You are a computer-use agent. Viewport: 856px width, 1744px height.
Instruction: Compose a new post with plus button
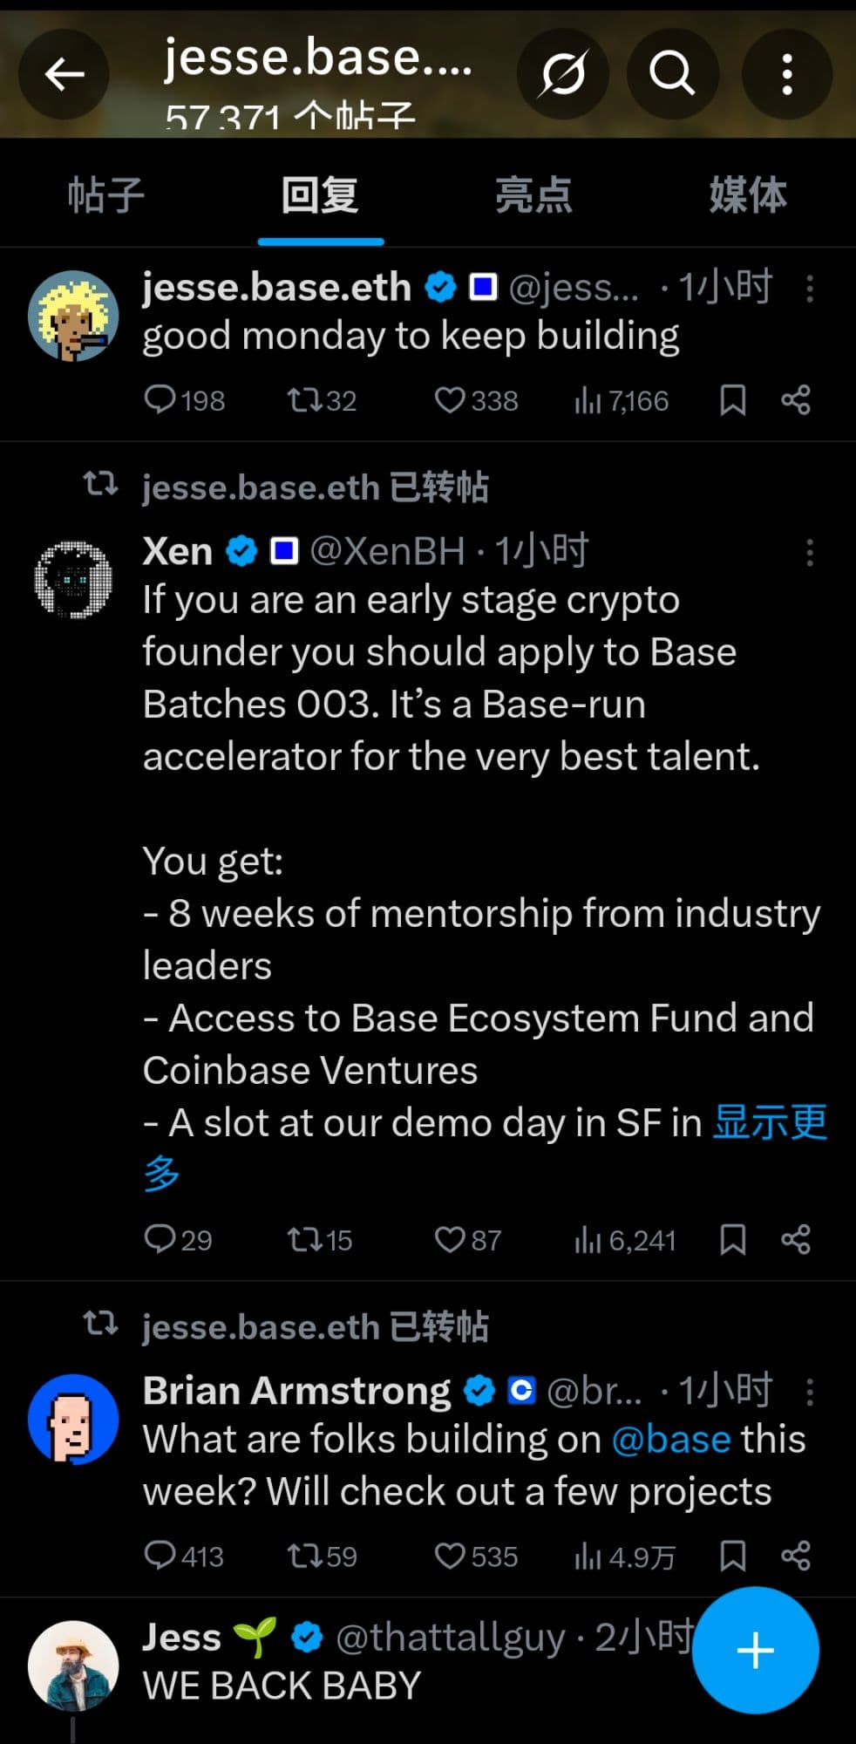[755, 1651]
